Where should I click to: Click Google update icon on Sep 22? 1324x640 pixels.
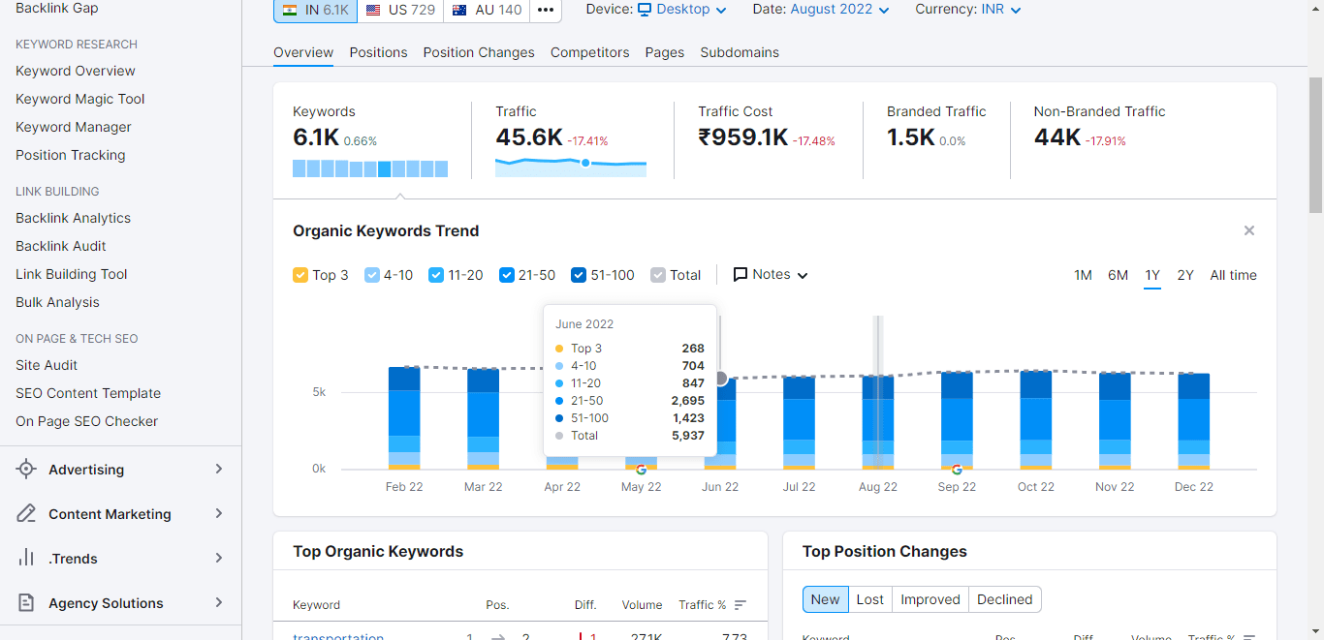click(x=957, y=470)
